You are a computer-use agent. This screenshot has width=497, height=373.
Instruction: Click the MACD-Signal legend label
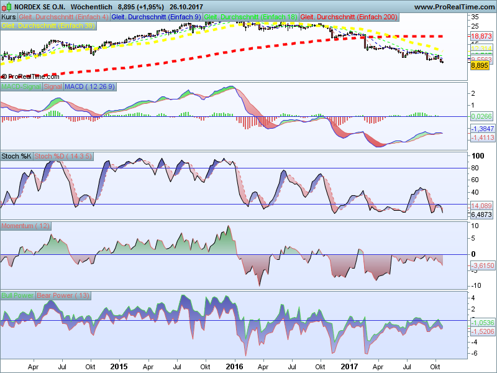pyautogui.click(x=21, y=86)
